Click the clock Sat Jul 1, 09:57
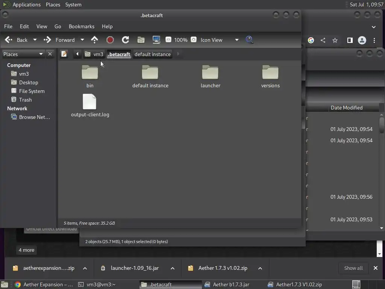385x289 pixels. point(366,5)
